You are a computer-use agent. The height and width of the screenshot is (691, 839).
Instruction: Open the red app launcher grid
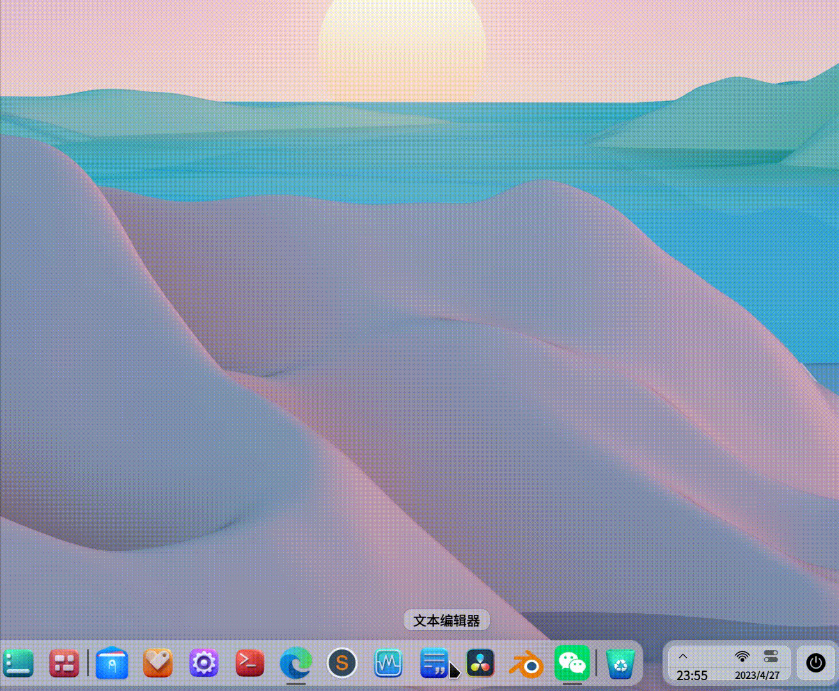click(64, 663)
